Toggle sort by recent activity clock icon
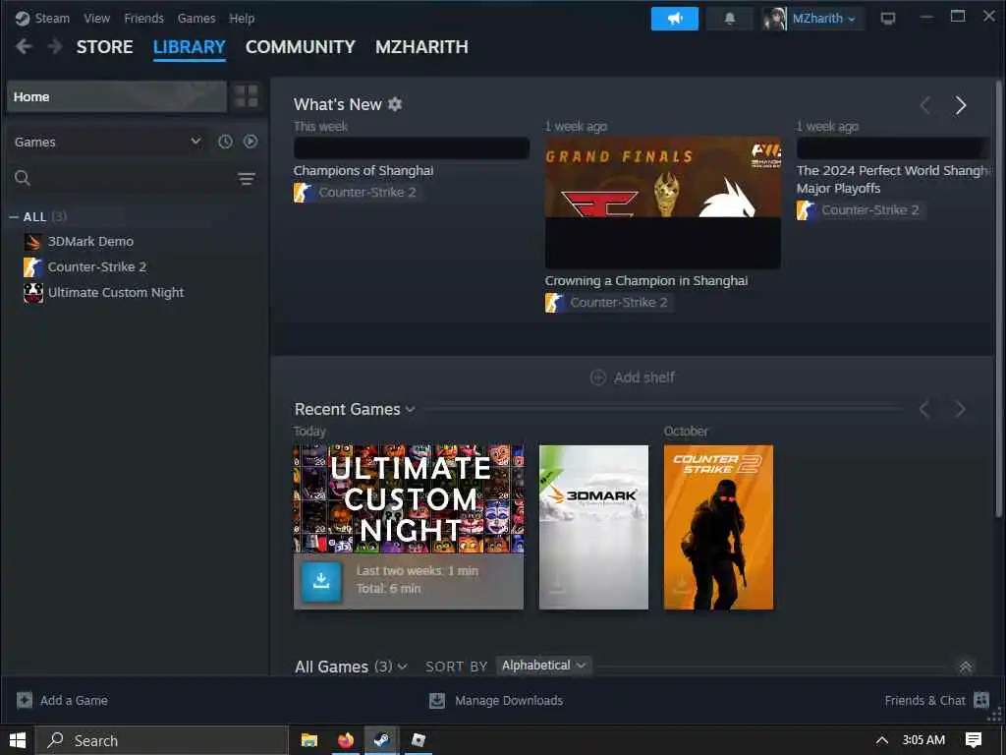This screenshot has width=1006, height=755. [x=225, y=142]
